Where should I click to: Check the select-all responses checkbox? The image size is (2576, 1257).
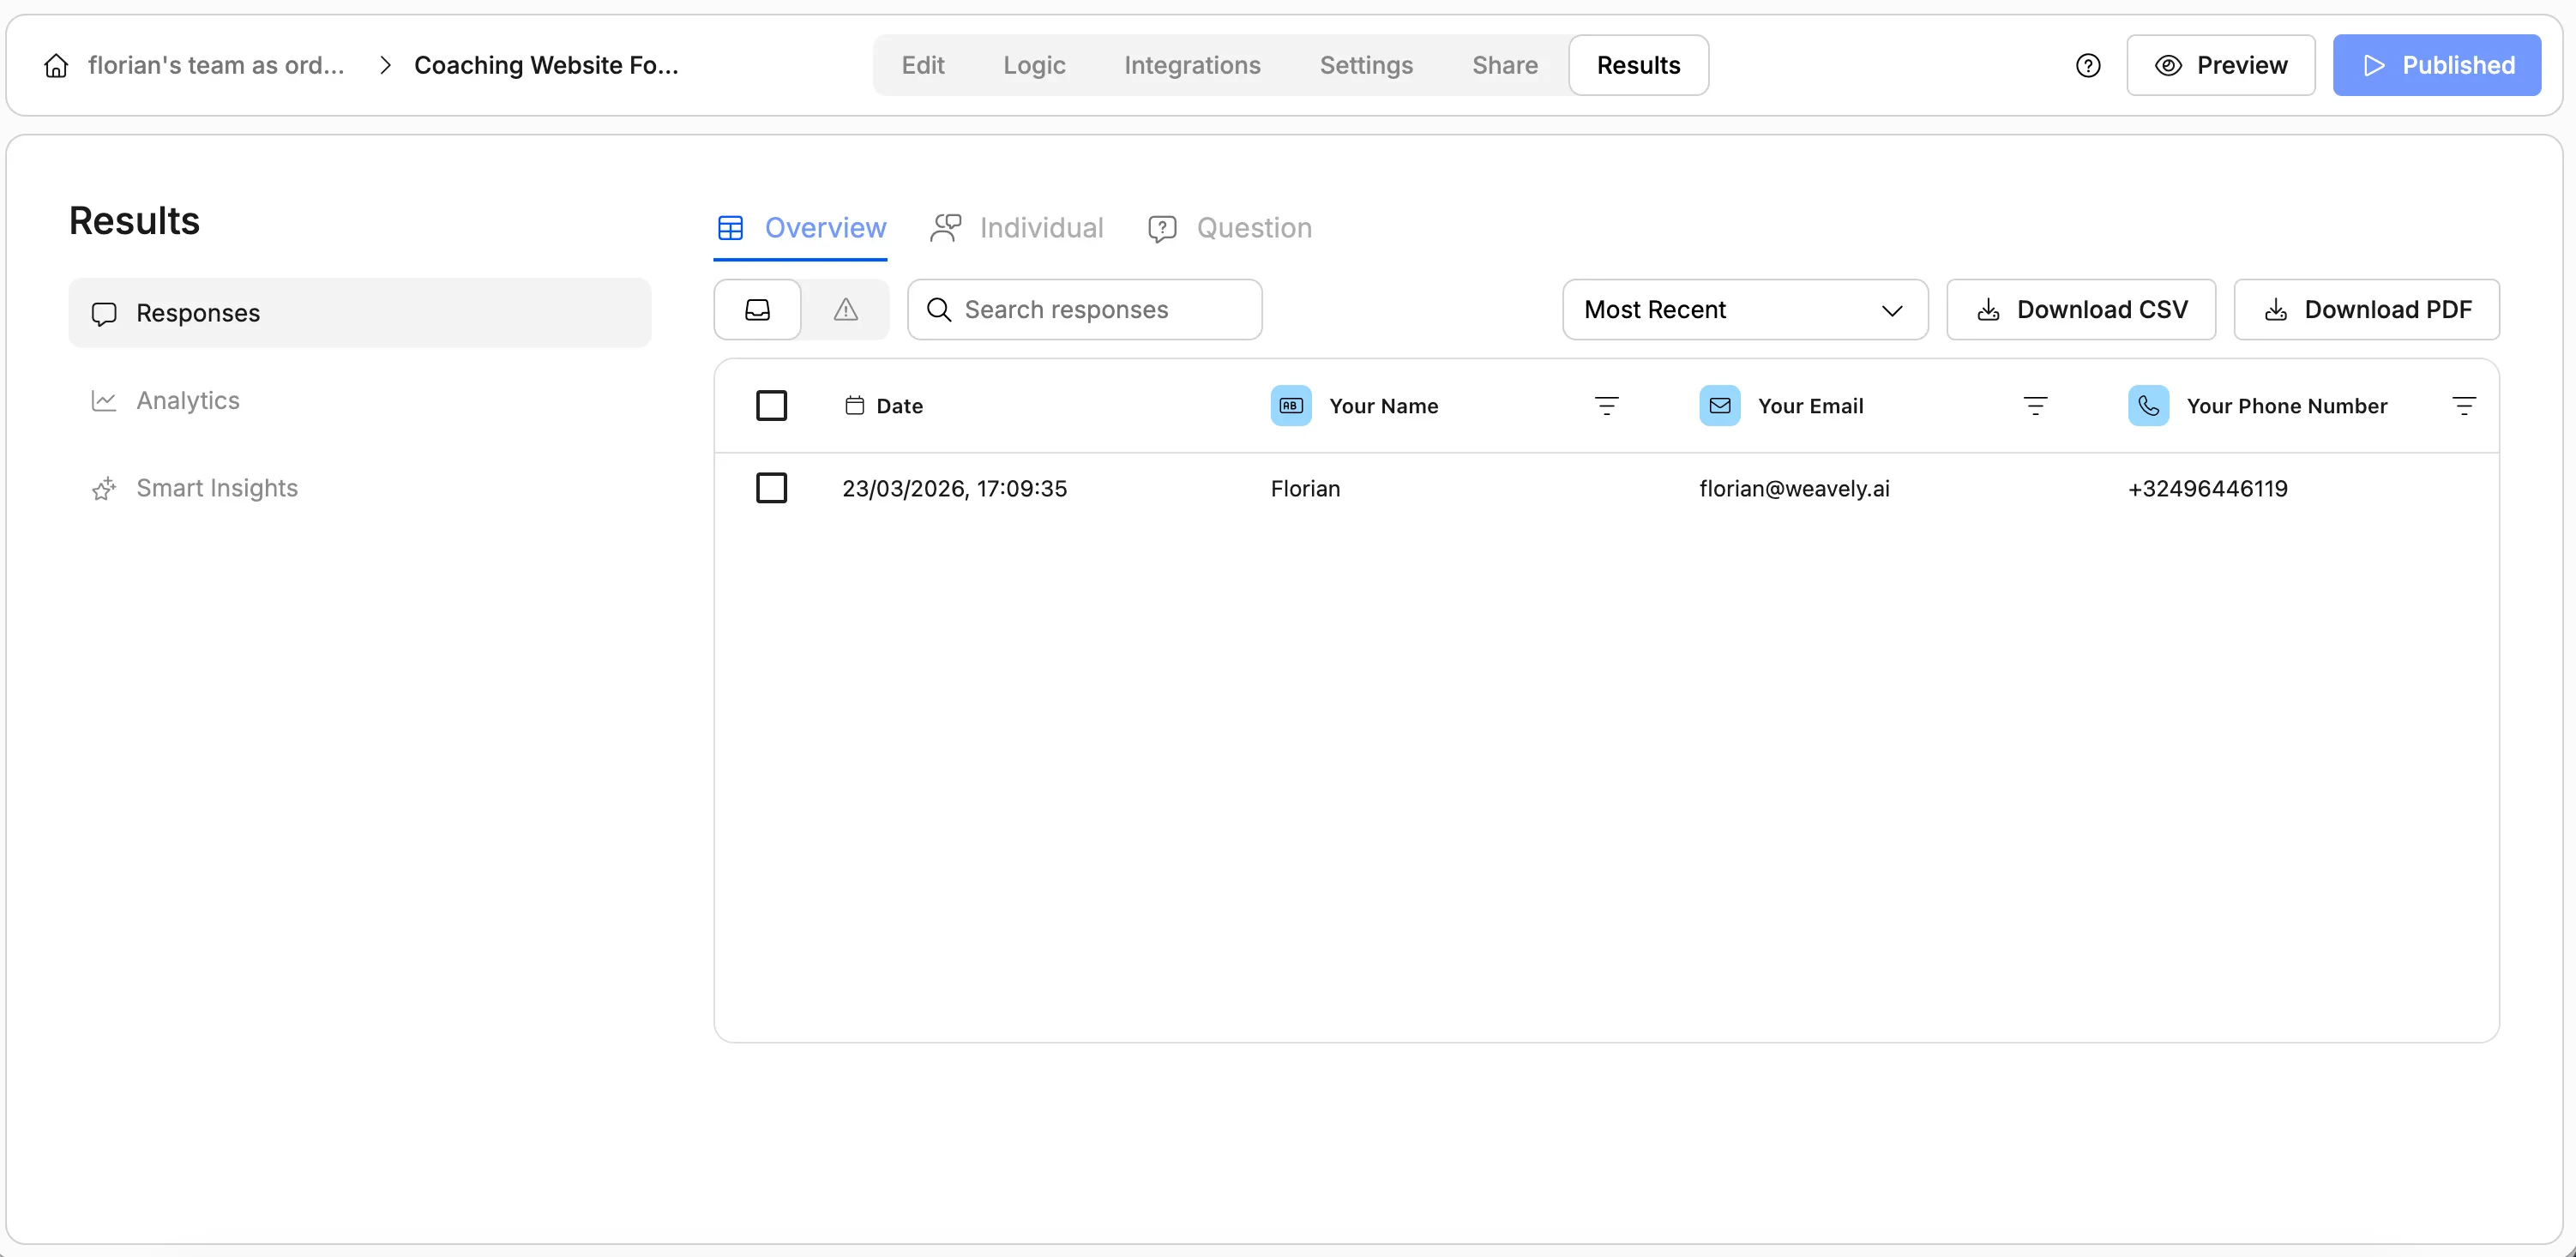[x=772, y=405]
